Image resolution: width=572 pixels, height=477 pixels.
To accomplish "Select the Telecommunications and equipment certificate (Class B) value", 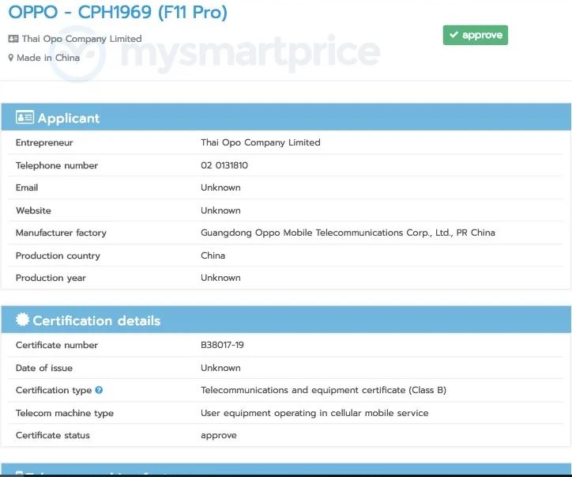I will (324, 390).
